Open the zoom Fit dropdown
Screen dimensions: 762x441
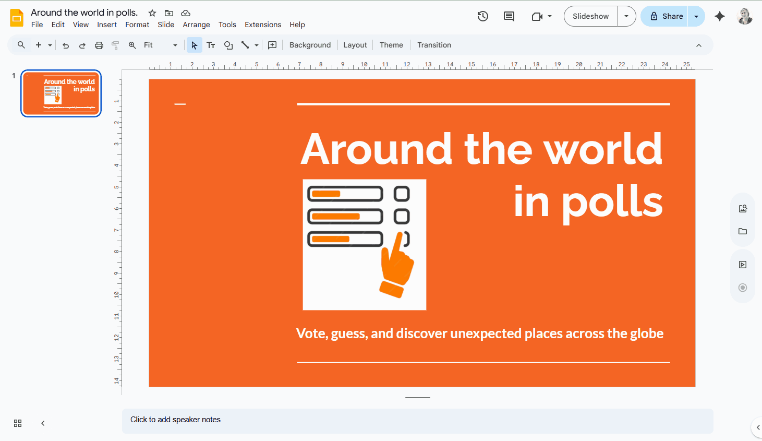point(175,45)
